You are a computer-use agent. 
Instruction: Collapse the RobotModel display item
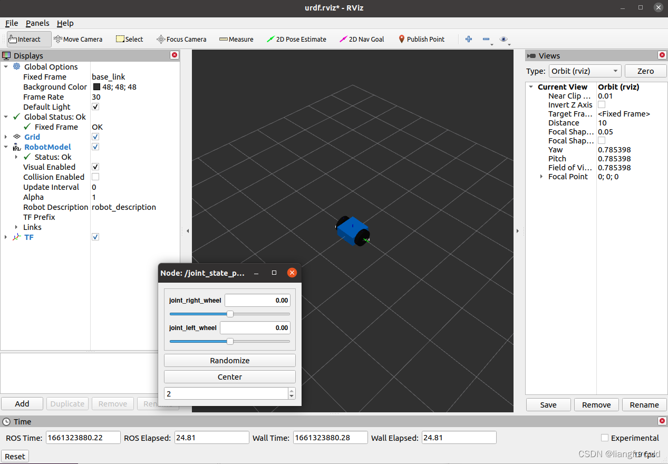pyautogui.click(x=6, y=147)
